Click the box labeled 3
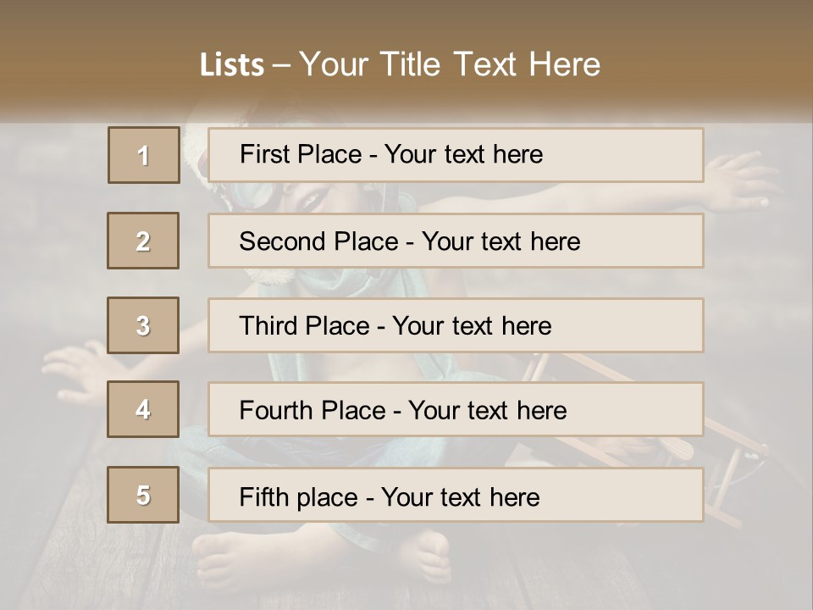The height and width of the screenshot is (610, 813). 144,325
